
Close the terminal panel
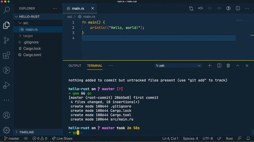click(x=247, y=65)
